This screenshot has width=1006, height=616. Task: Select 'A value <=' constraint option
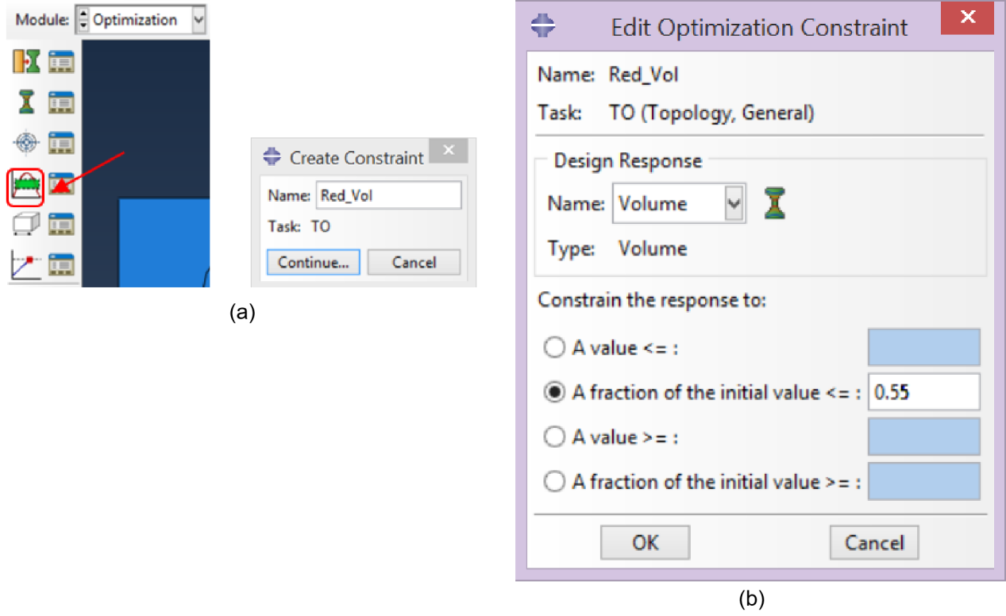554,347
